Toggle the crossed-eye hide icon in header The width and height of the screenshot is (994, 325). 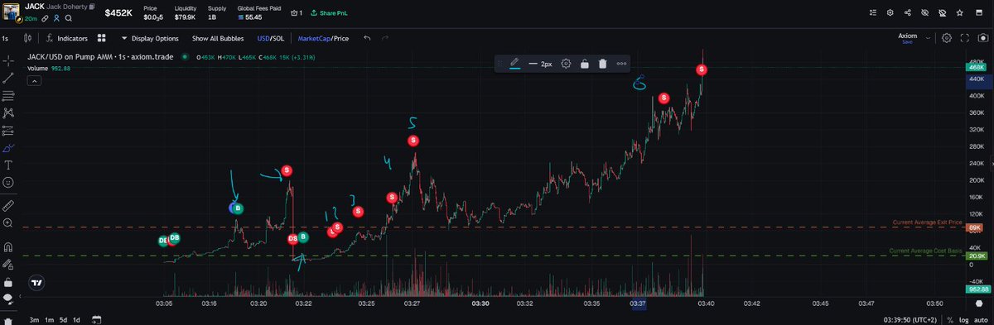tap(925, 13)
